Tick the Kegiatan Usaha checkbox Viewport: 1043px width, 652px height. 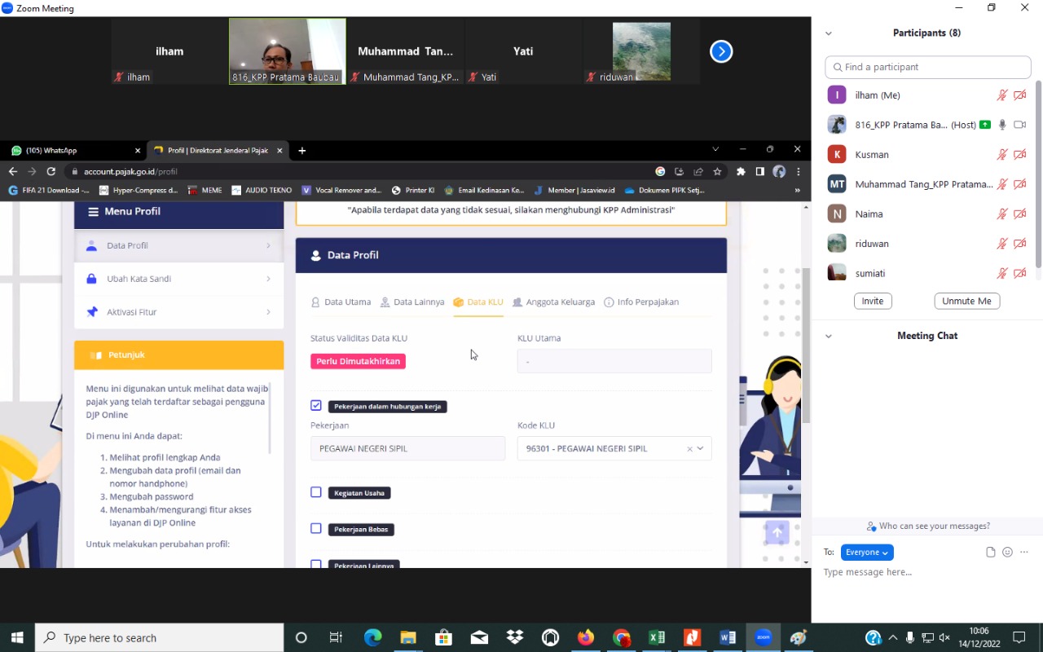316,492
